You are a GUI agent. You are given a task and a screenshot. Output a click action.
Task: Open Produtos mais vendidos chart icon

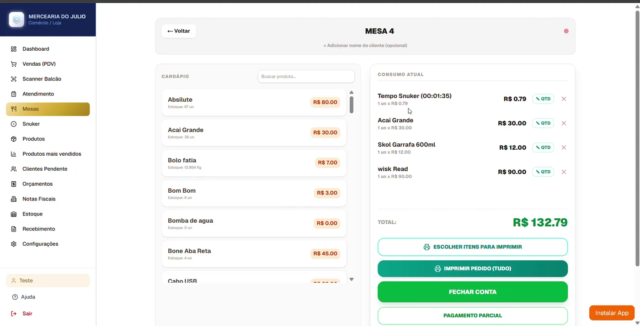(x=14, y=154)
